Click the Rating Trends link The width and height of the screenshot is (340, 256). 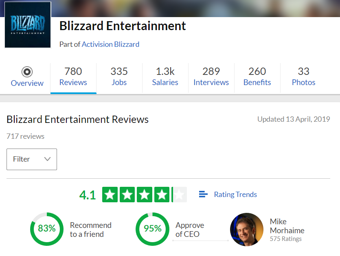click(x=235, y=195)
